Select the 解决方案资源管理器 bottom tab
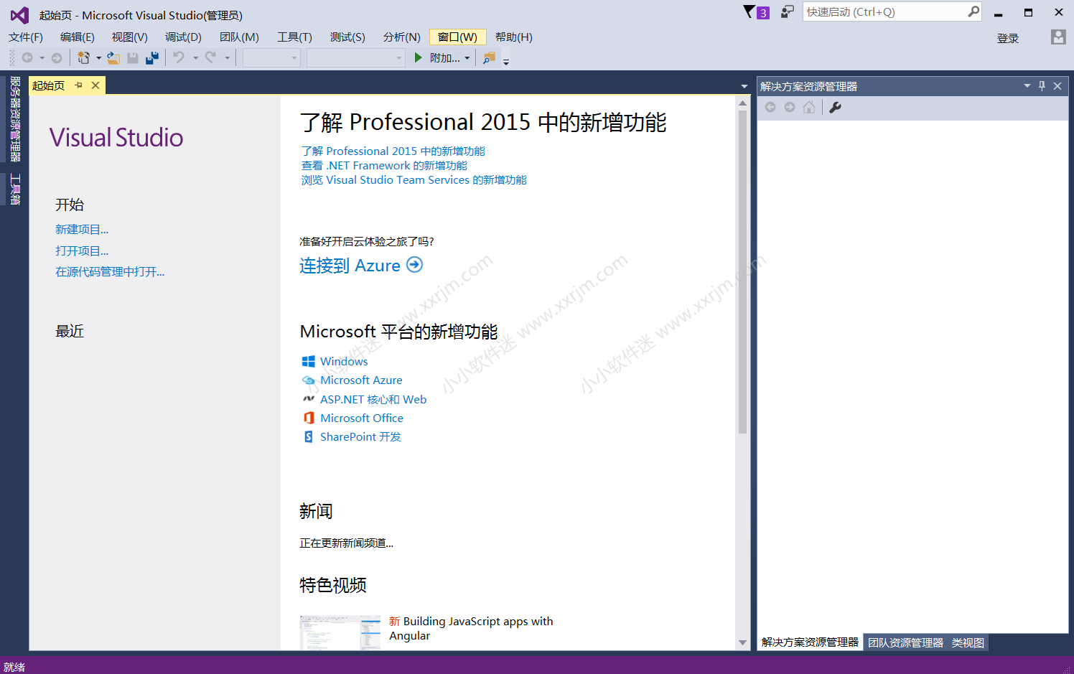The image size is (1074, 674). [x=810, y=642]
